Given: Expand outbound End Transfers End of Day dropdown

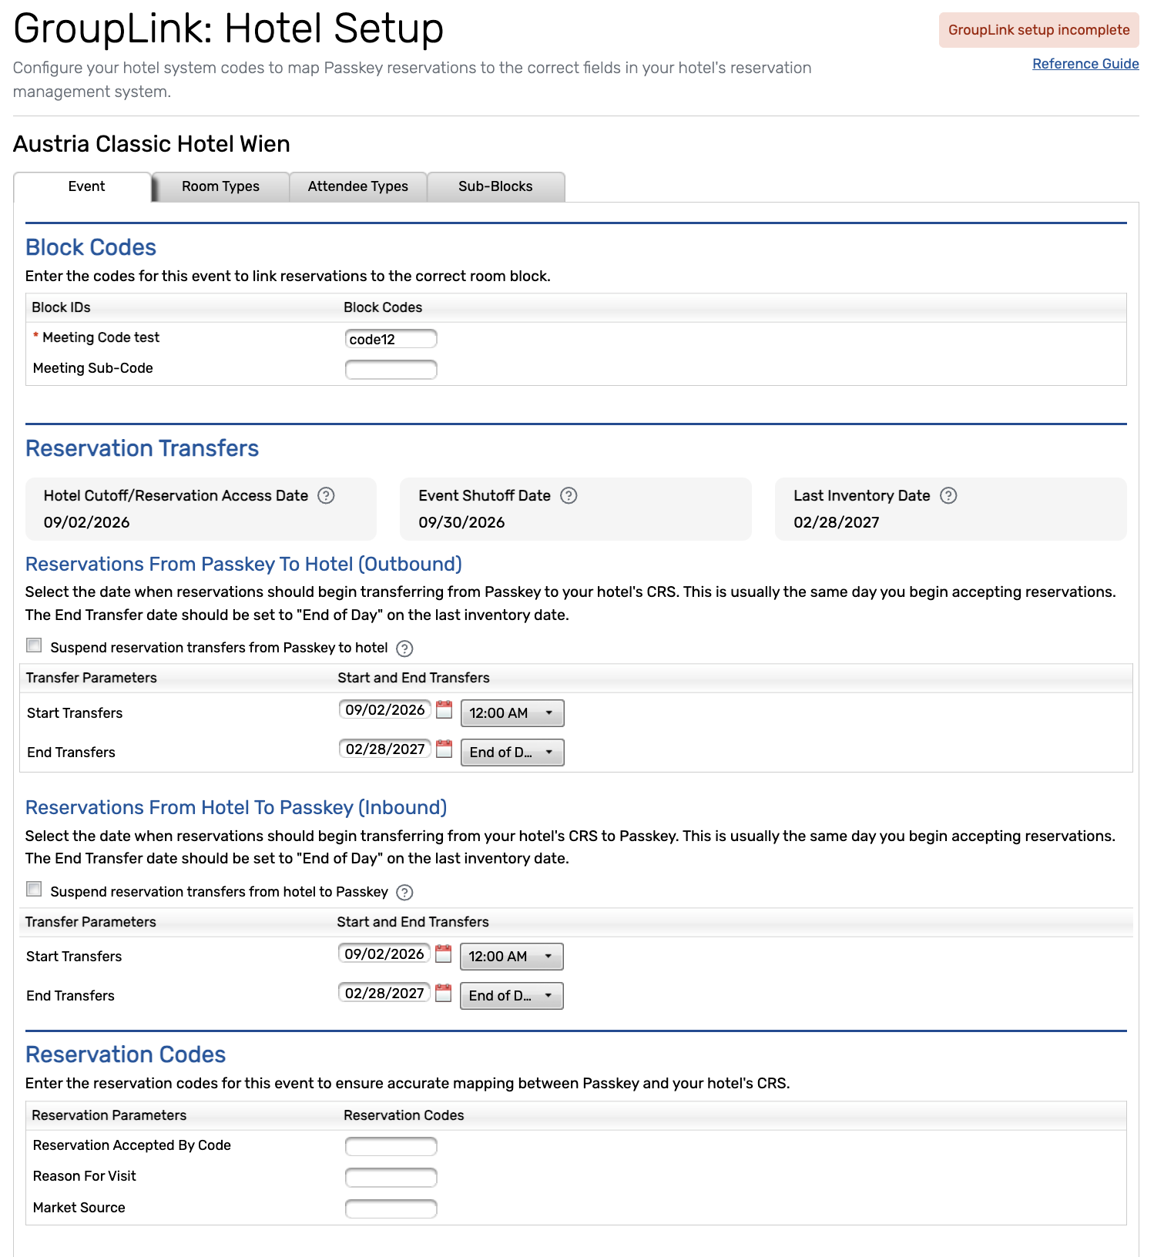Looking at the screenshot, I should (512, 753).
